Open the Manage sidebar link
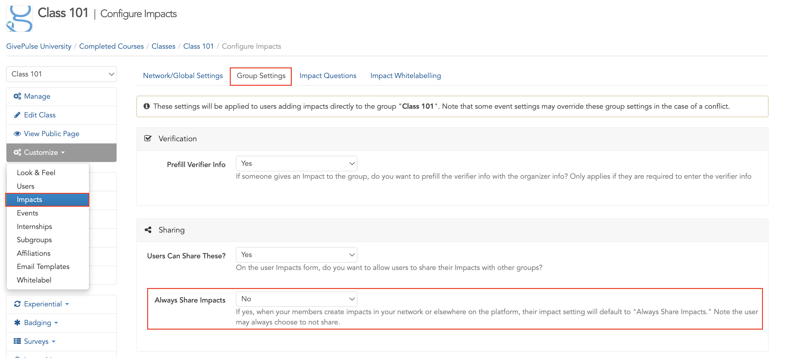This screenshot has width=792, height=358. [x=61, y=96]
